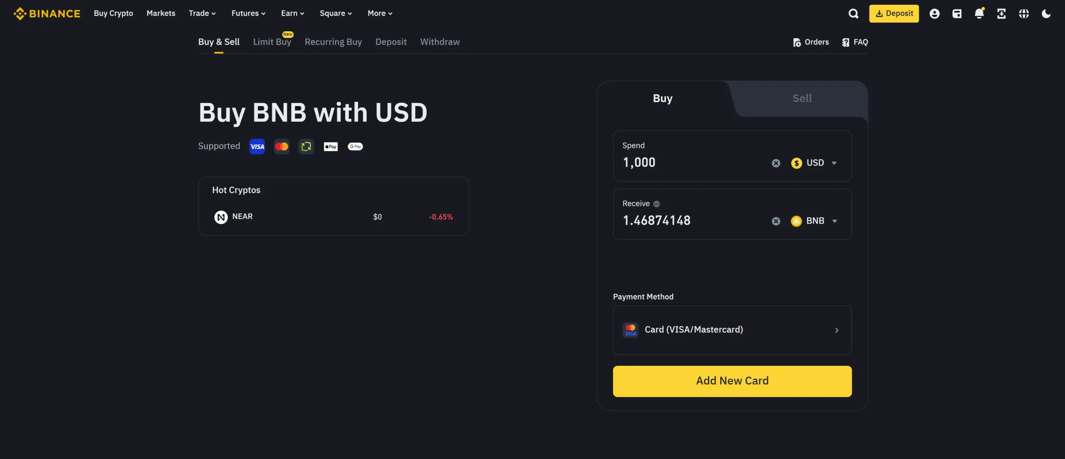Open the search magnifier icon

pyautogui.click(x=853, y=14)
